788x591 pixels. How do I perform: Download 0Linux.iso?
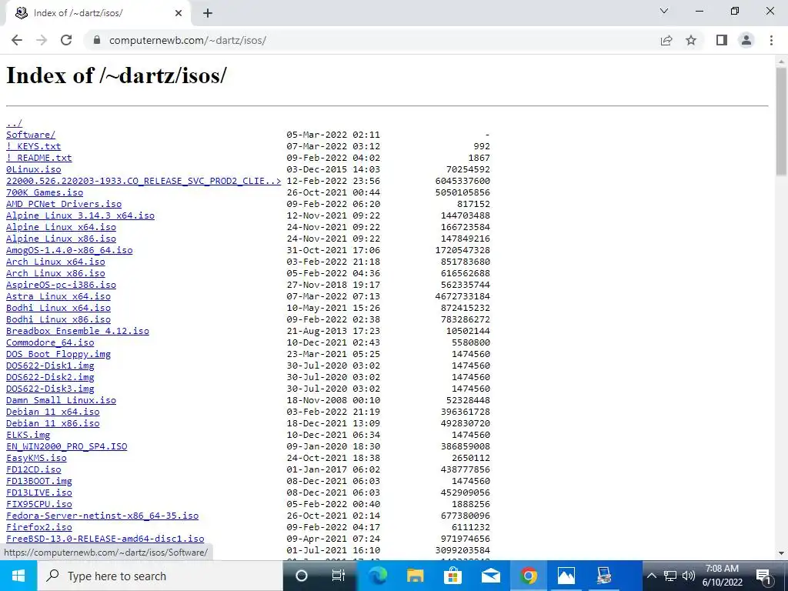coord(33,169)
